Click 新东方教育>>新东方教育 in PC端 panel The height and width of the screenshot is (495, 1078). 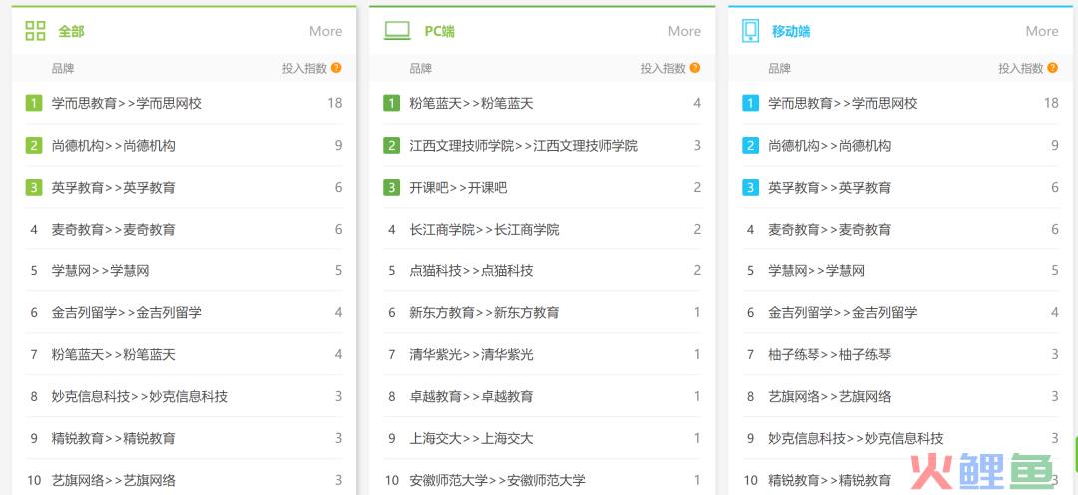[x=485, y=312]
